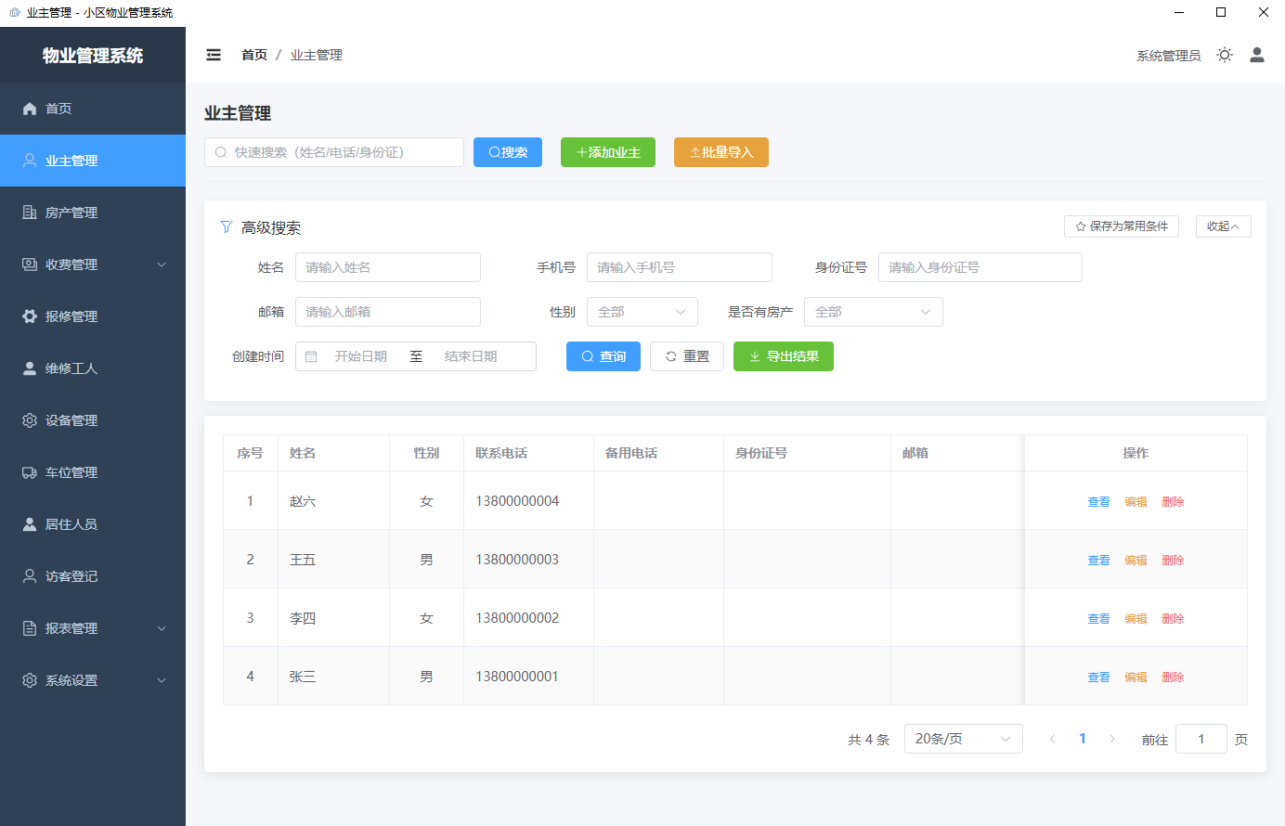The height and width of the screenshot is (826, 1285).
Task: Go to 房产管理 in the sidebar
Action: pos(71,213)
